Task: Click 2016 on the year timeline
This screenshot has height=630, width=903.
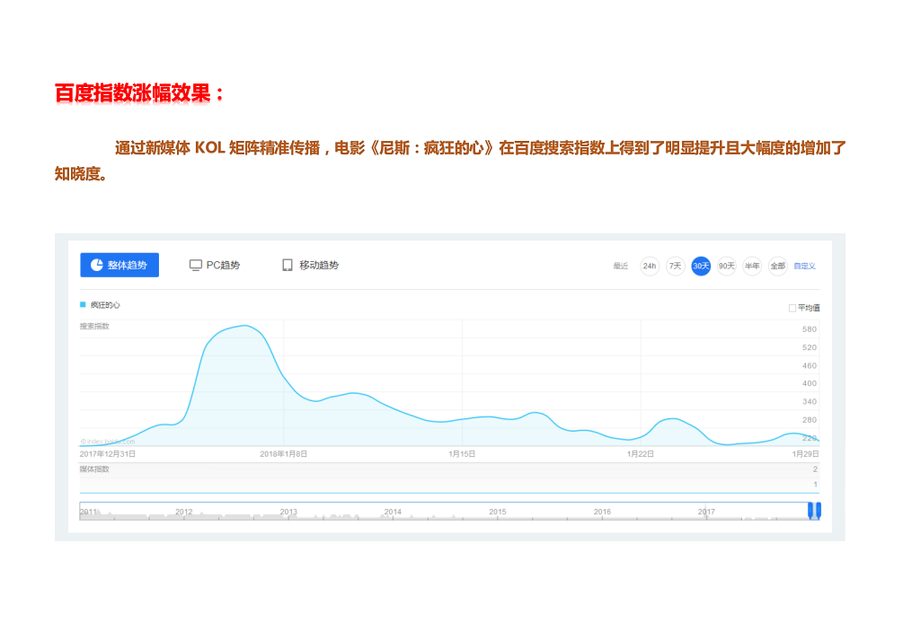Action: [x=602, y=512]
